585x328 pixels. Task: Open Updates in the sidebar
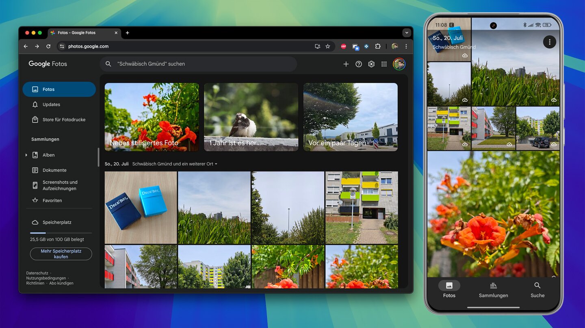[59, 105]
